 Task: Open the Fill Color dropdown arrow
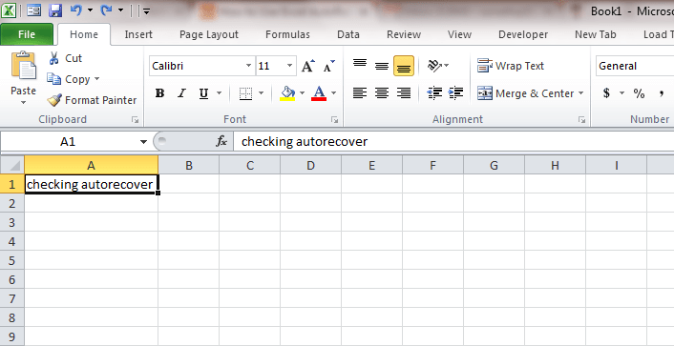(x=302, y=93)
